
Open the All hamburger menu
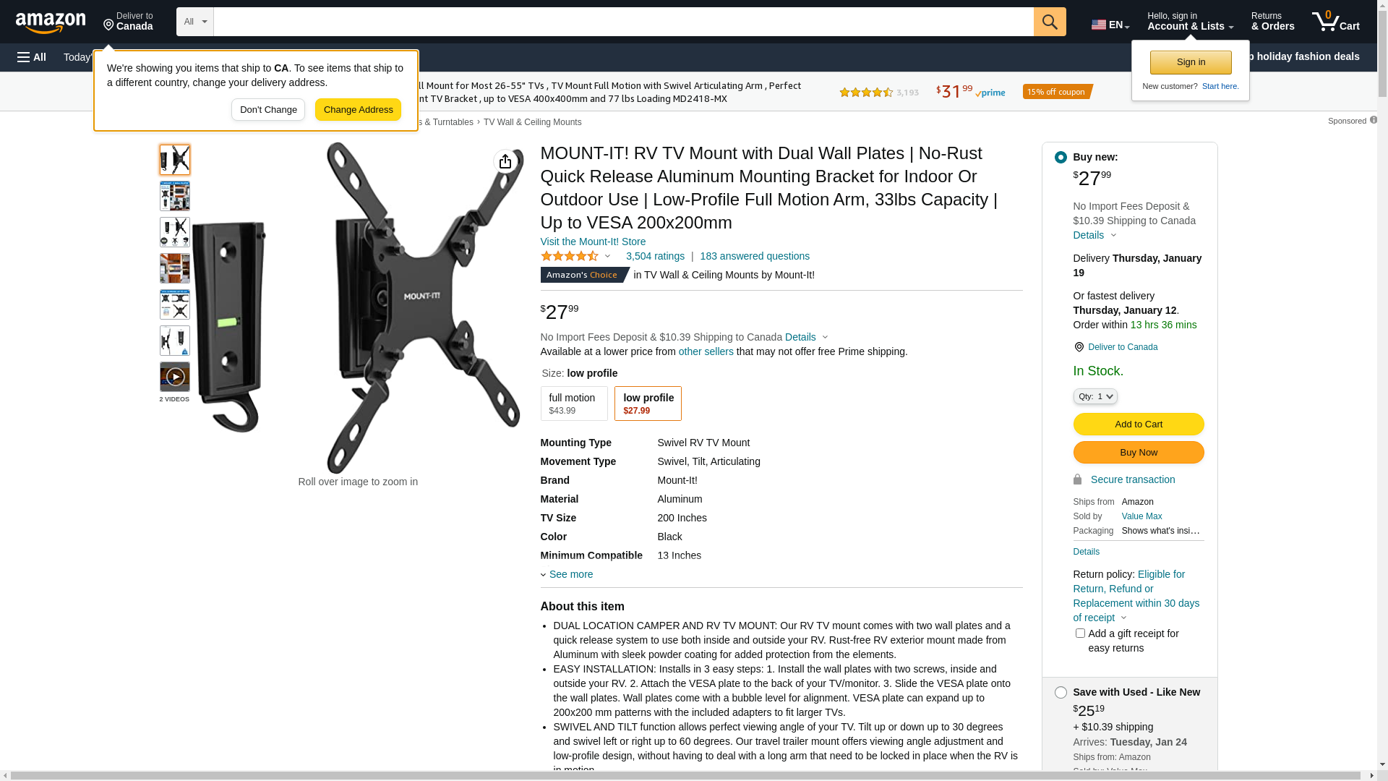(x=32, y=57)
